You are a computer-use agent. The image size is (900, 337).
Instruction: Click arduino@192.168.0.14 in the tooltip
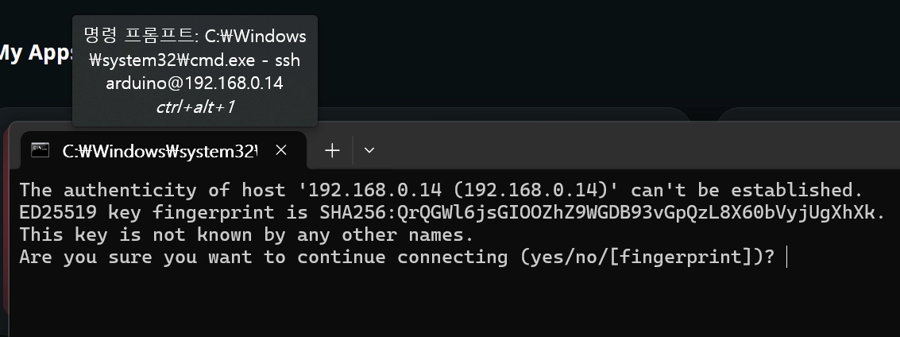(x=195, y=83)
